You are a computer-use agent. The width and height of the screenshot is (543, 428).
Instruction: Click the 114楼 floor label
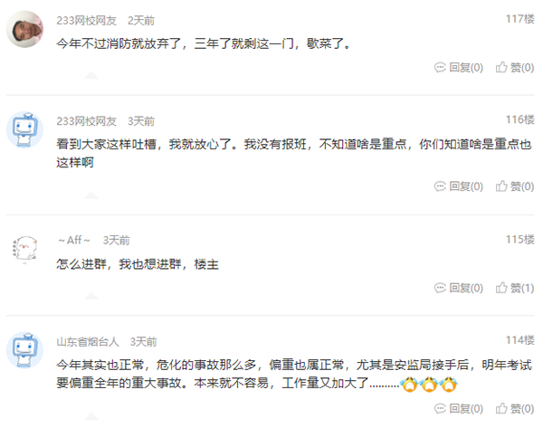click(x=519, y=340)
